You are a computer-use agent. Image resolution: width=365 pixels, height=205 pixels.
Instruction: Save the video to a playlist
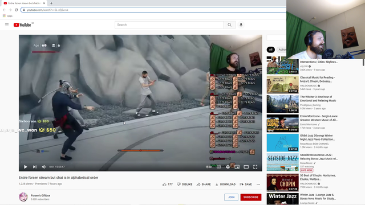[x=246, y=184]
